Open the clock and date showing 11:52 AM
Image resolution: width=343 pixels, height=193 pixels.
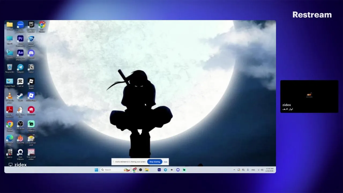(269, 170)
